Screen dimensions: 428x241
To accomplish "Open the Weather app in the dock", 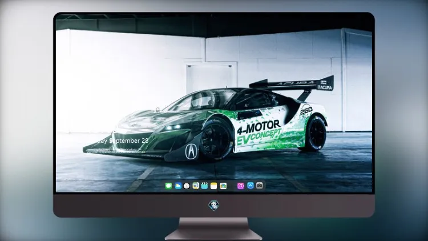I will click(177, 186).
